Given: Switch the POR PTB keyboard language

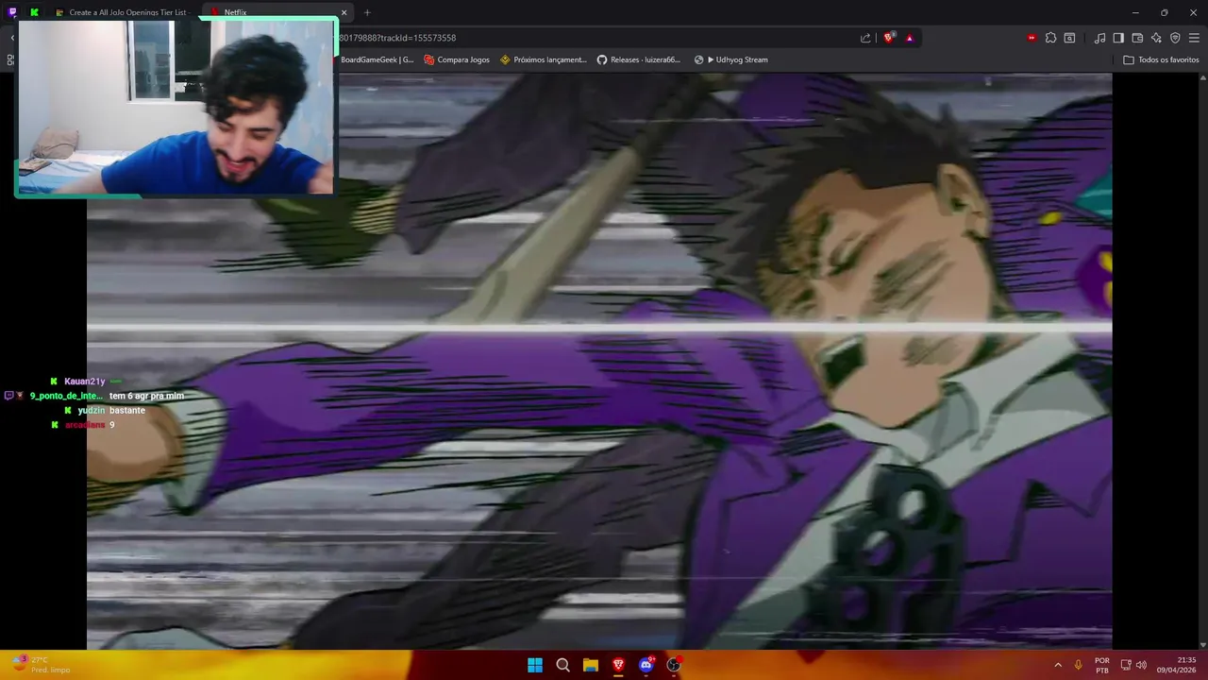Looking at the screenshot, I should (x=1102, y=665).
